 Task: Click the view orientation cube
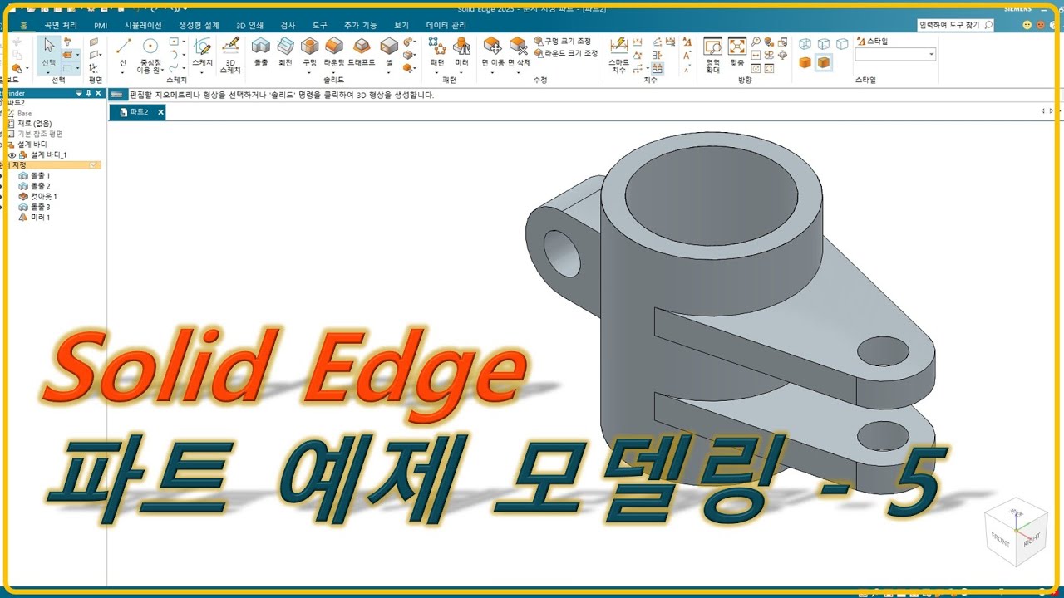[1015, 534]
